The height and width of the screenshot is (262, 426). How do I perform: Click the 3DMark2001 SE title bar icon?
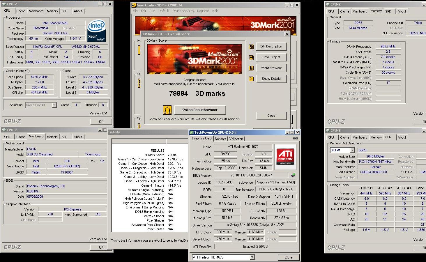coord(134,5)
